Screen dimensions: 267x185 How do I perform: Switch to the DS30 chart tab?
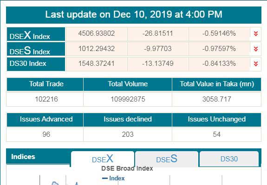(x=229, y=159)
